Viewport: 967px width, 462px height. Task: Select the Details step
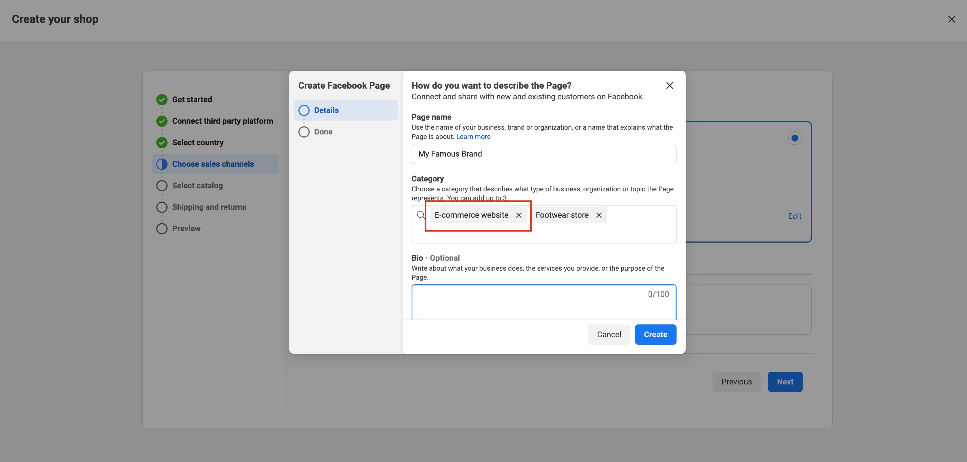326,110
